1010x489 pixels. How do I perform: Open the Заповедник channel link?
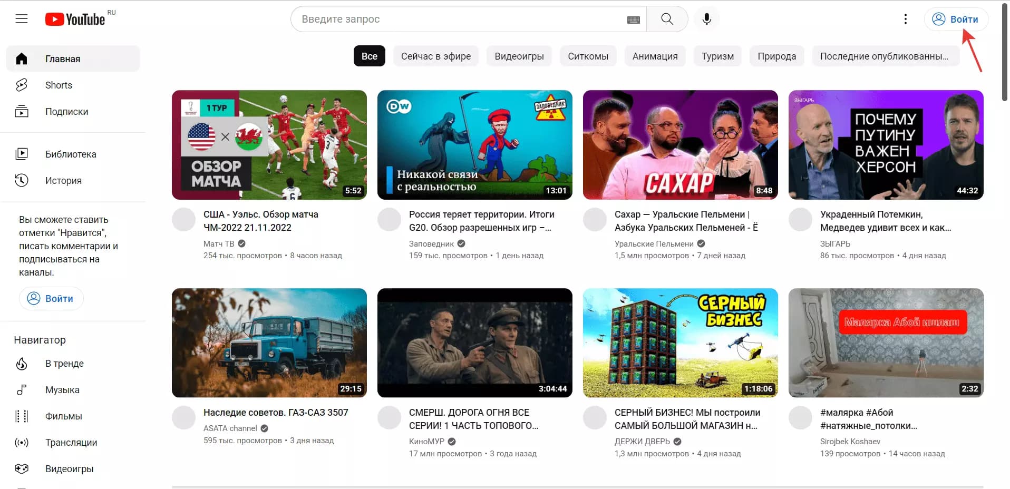(431, 244)
